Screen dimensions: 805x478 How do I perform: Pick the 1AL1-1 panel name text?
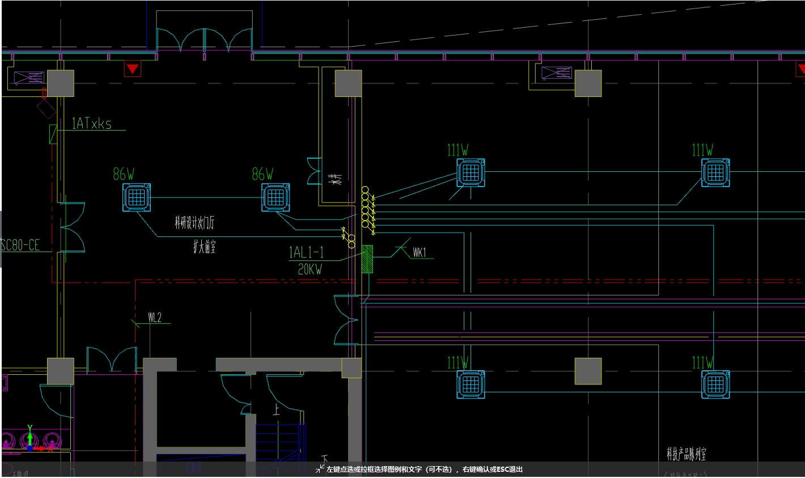306,252
